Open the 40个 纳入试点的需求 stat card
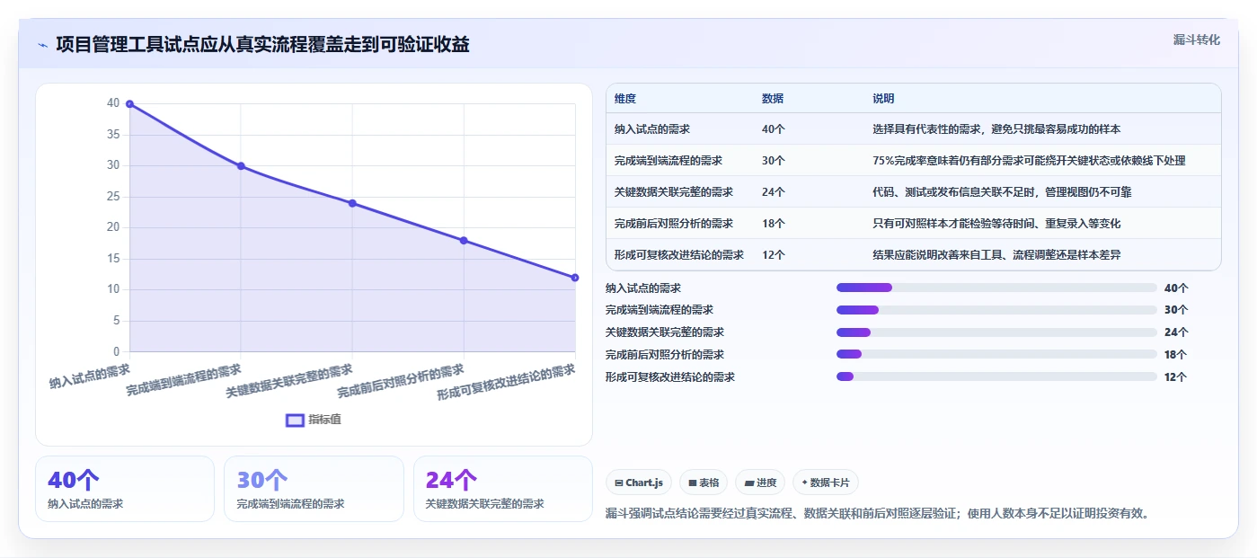This screenshot has width=1257, height=558. tap(125, 489)
